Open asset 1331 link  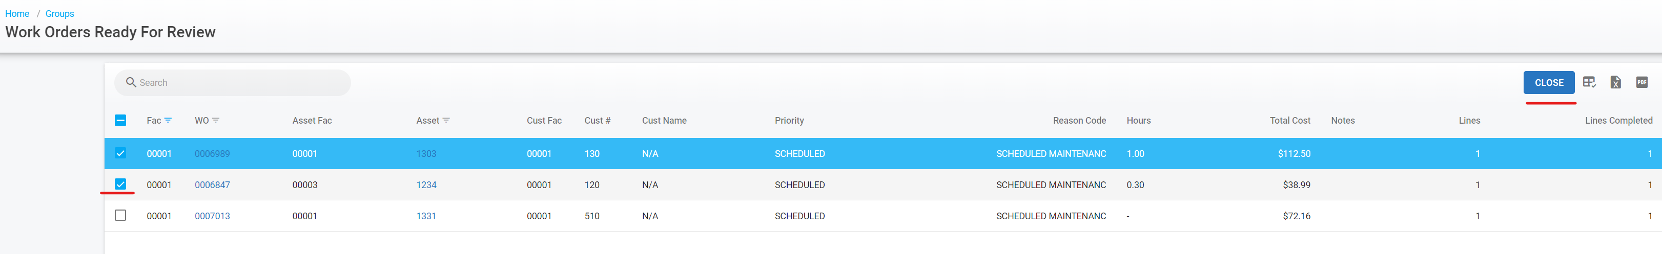pos(426,216)
